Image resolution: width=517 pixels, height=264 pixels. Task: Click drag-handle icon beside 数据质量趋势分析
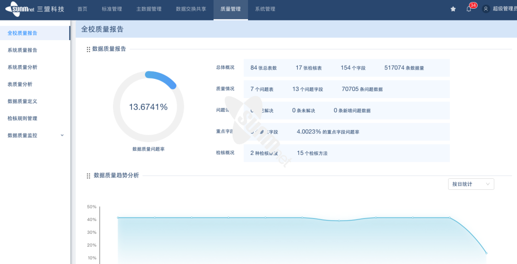(x=88, y=176)
